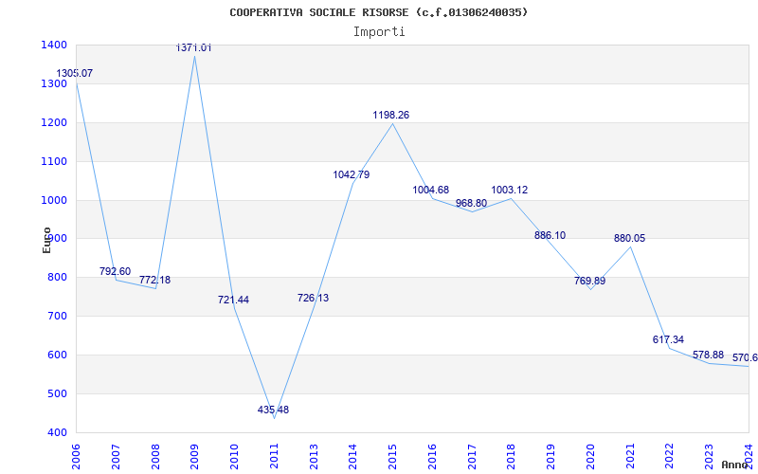Select the 617.34 data label

coord(668,339)
